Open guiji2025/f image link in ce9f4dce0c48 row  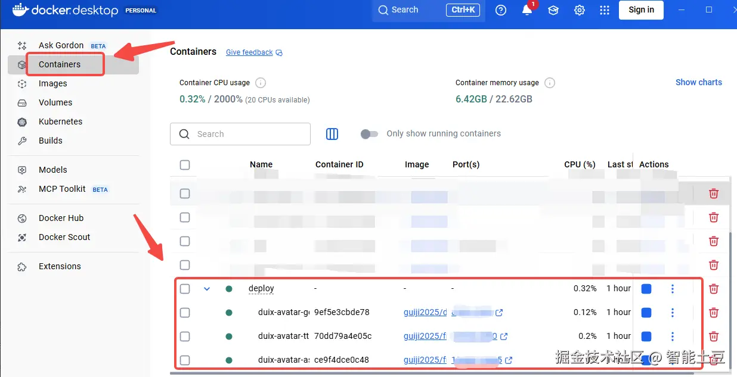[x=425, y=360]
